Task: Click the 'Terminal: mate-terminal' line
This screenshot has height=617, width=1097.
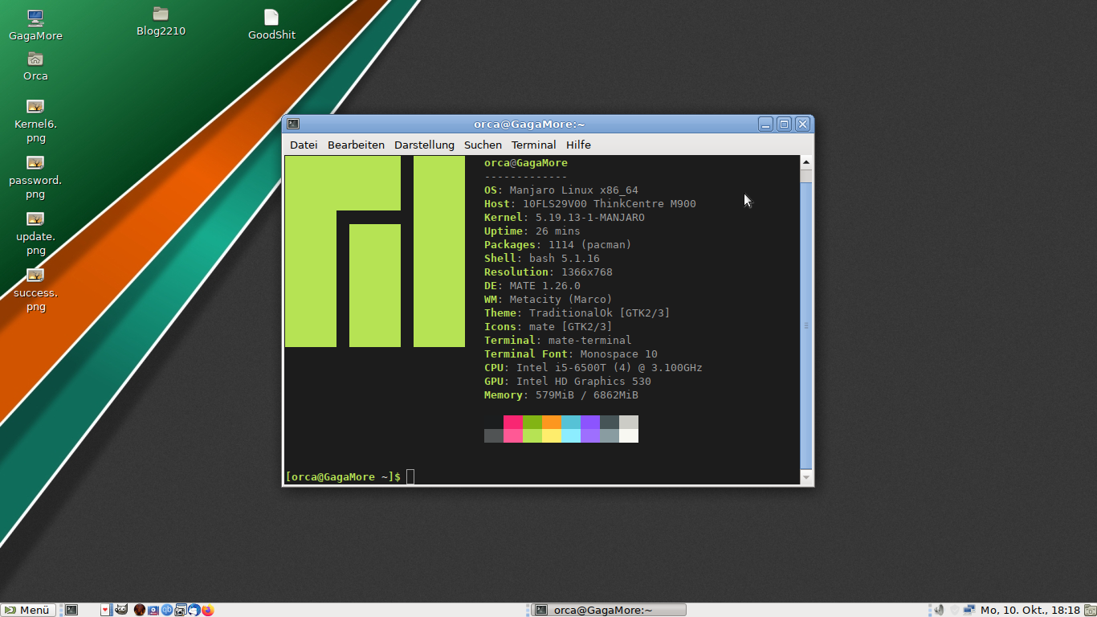Action: [558, 341]
